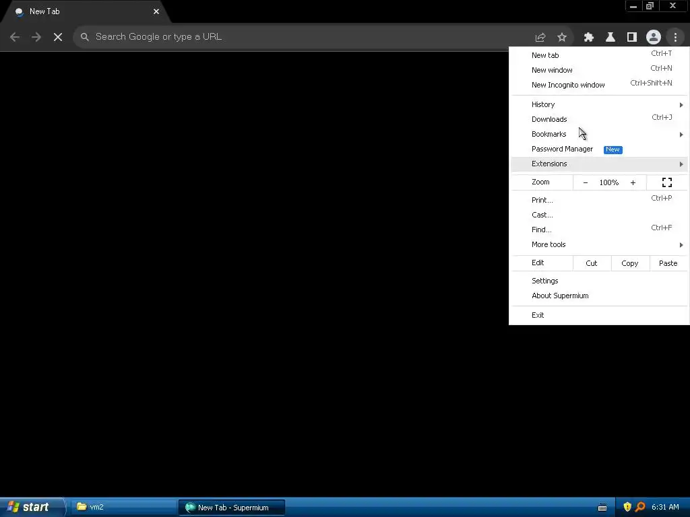Image resolution: width=690 pixels, height=517 pixels.
Task: Bookmark this tab with the star icon
Action: [562, 37]
